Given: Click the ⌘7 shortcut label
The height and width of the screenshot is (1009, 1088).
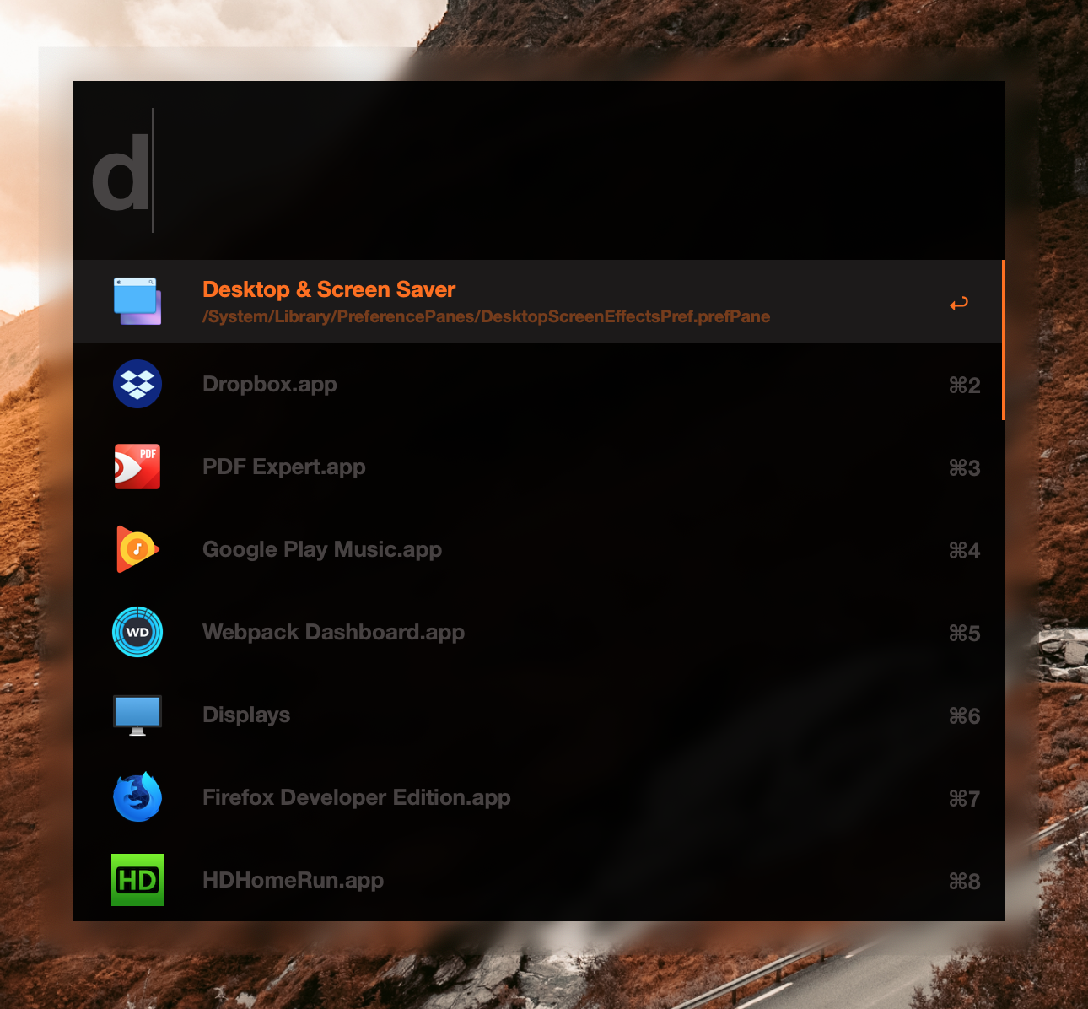Looking at the screenshot, I should [x=964, y=799].
